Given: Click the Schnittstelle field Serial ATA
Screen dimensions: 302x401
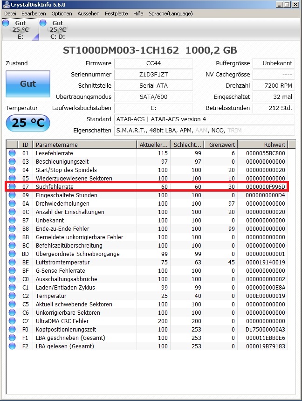Looking at the screenshot, I should (153, 86).
